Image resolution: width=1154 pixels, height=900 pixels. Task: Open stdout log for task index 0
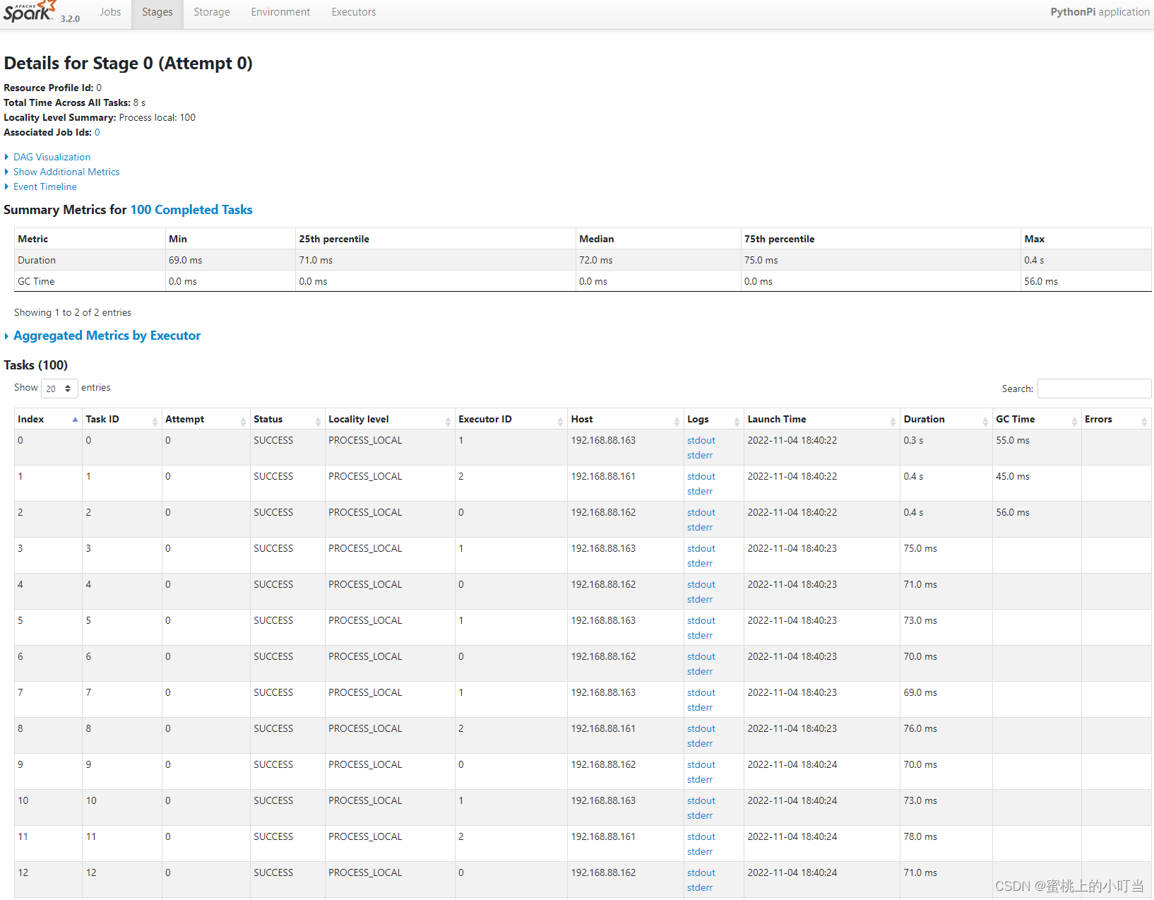(701, 440)
